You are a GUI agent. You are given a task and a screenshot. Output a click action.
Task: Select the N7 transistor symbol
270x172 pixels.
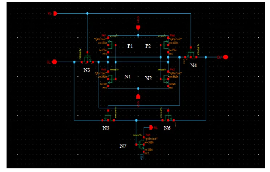[141, 145]
